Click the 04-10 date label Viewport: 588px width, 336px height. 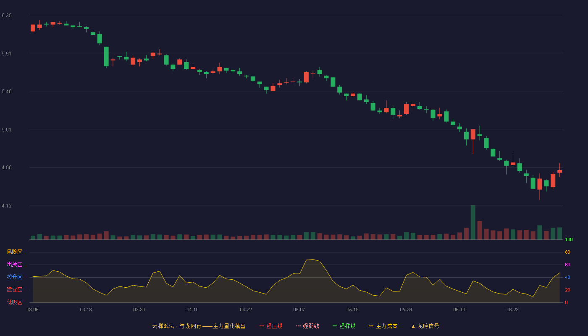tap(193, 310)
